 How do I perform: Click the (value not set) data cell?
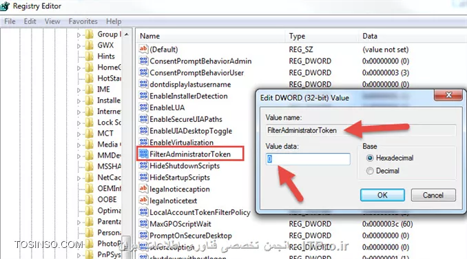pos(386,50)
